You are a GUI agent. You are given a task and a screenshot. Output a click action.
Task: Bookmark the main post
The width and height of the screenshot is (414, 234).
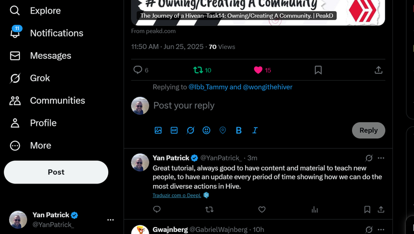(318, 70)
